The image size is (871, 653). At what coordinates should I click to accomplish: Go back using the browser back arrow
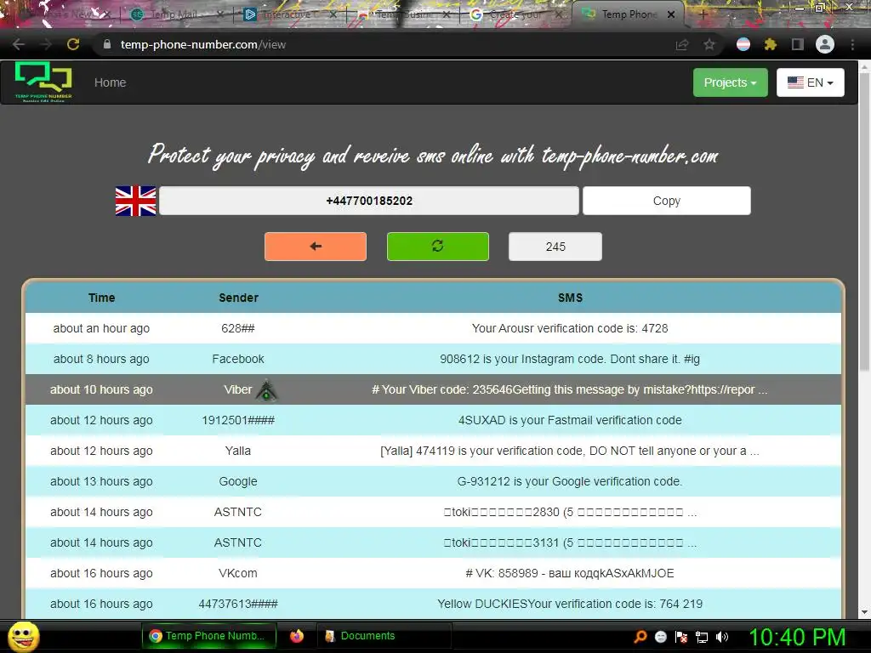pyautogui.click(x=19, y=44)
